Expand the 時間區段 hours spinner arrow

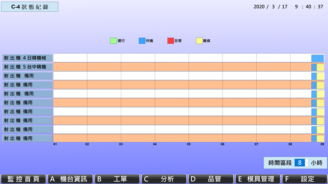(307, 163)
